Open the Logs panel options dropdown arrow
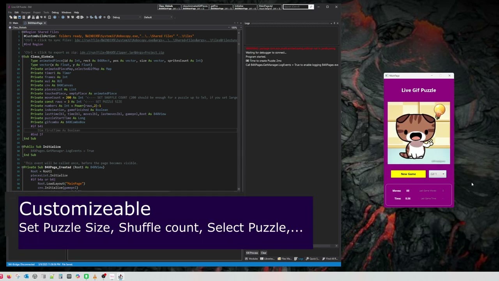The height and width of the screenshot is (281, 499). tap(332, 23)
